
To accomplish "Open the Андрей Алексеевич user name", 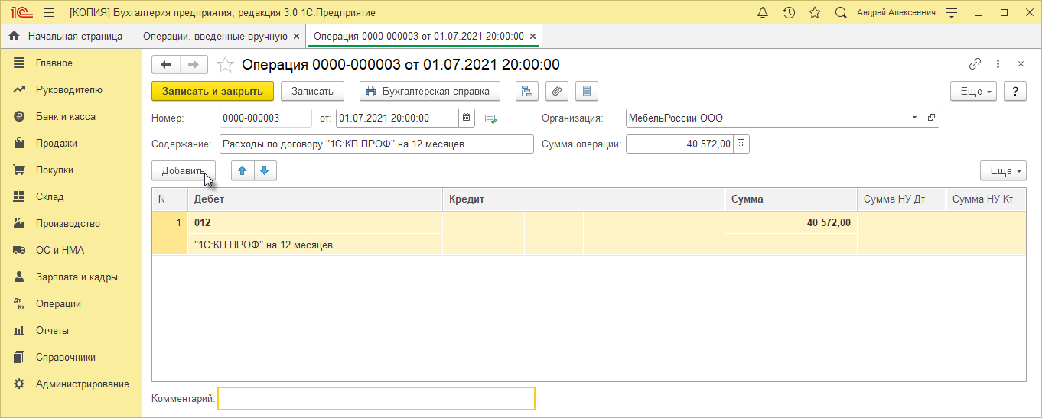I will (x=896, y=13).
